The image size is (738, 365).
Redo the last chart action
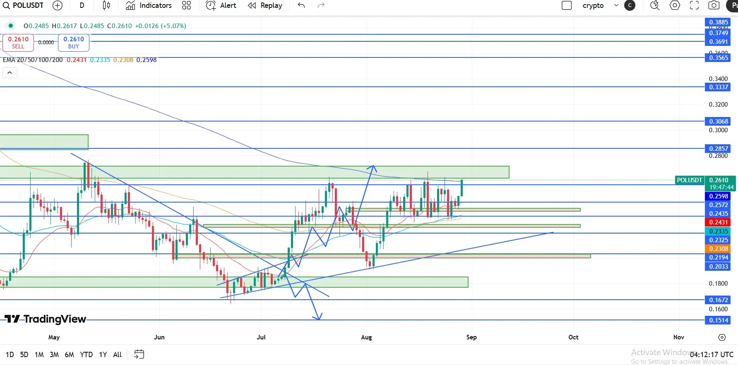pyautogui.click(x=321, y=5)
